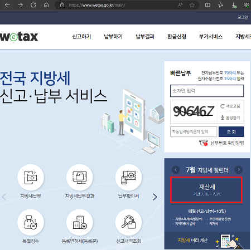Go to previous month in tax calendar
The height and width of the screenshot is (250, 251).
176,170
